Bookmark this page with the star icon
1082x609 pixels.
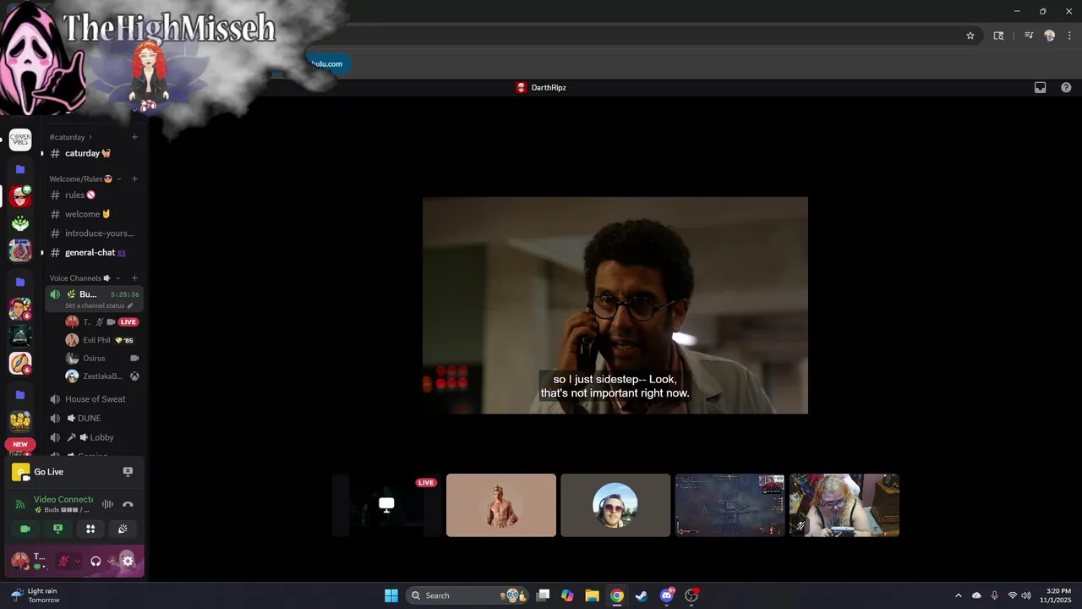click(x=970, y=36)
